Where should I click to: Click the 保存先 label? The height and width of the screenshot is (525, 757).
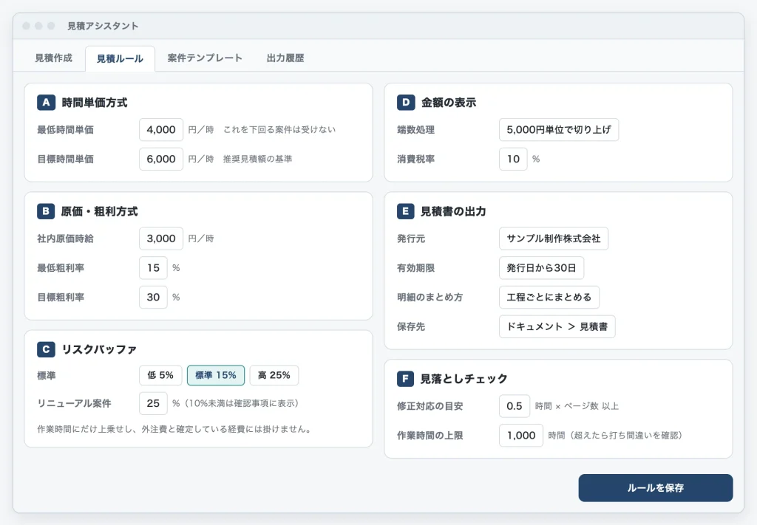pos(411,327)
